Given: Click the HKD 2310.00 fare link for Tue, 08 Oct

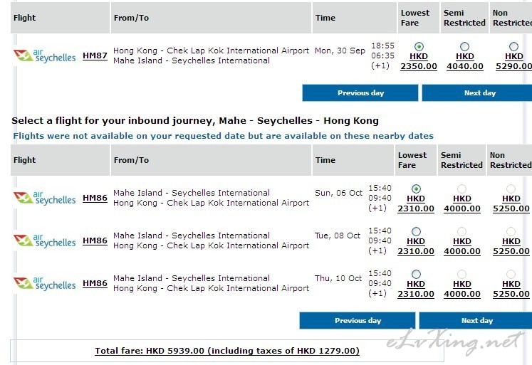Looking at the screenshot, I should click(x=416, y=246).
